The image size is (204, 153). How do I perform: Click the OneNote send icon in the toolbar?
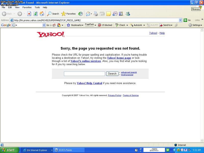(x=115, y=14)
